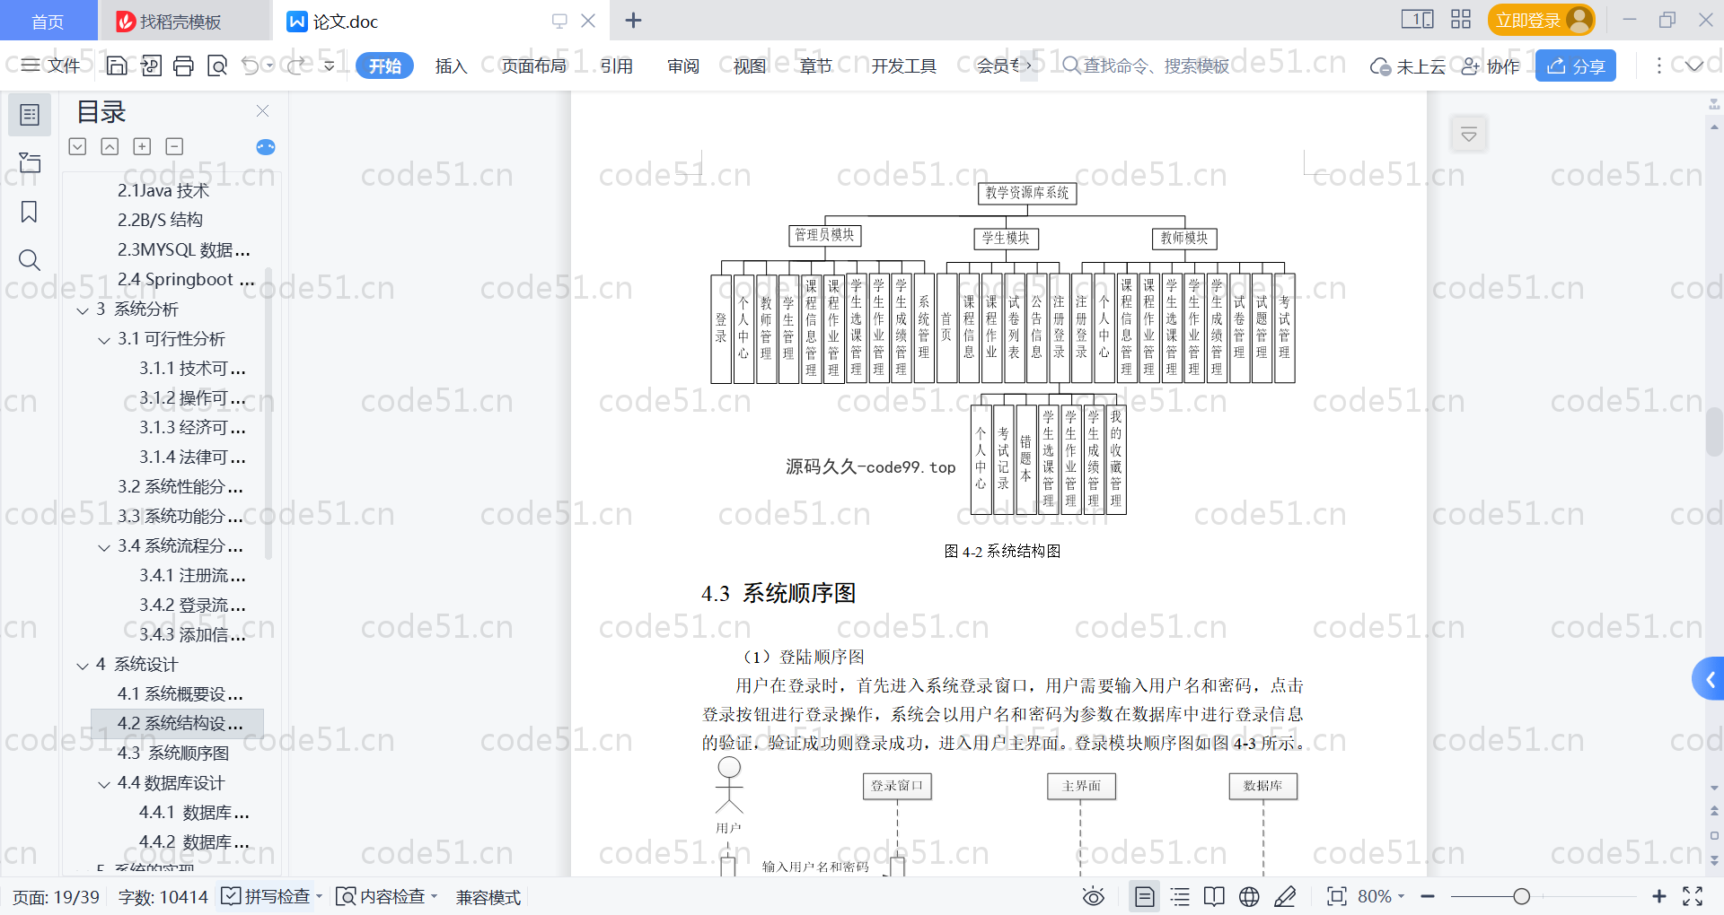Click the writing mode pen icon

click(x=1285, y=896)
